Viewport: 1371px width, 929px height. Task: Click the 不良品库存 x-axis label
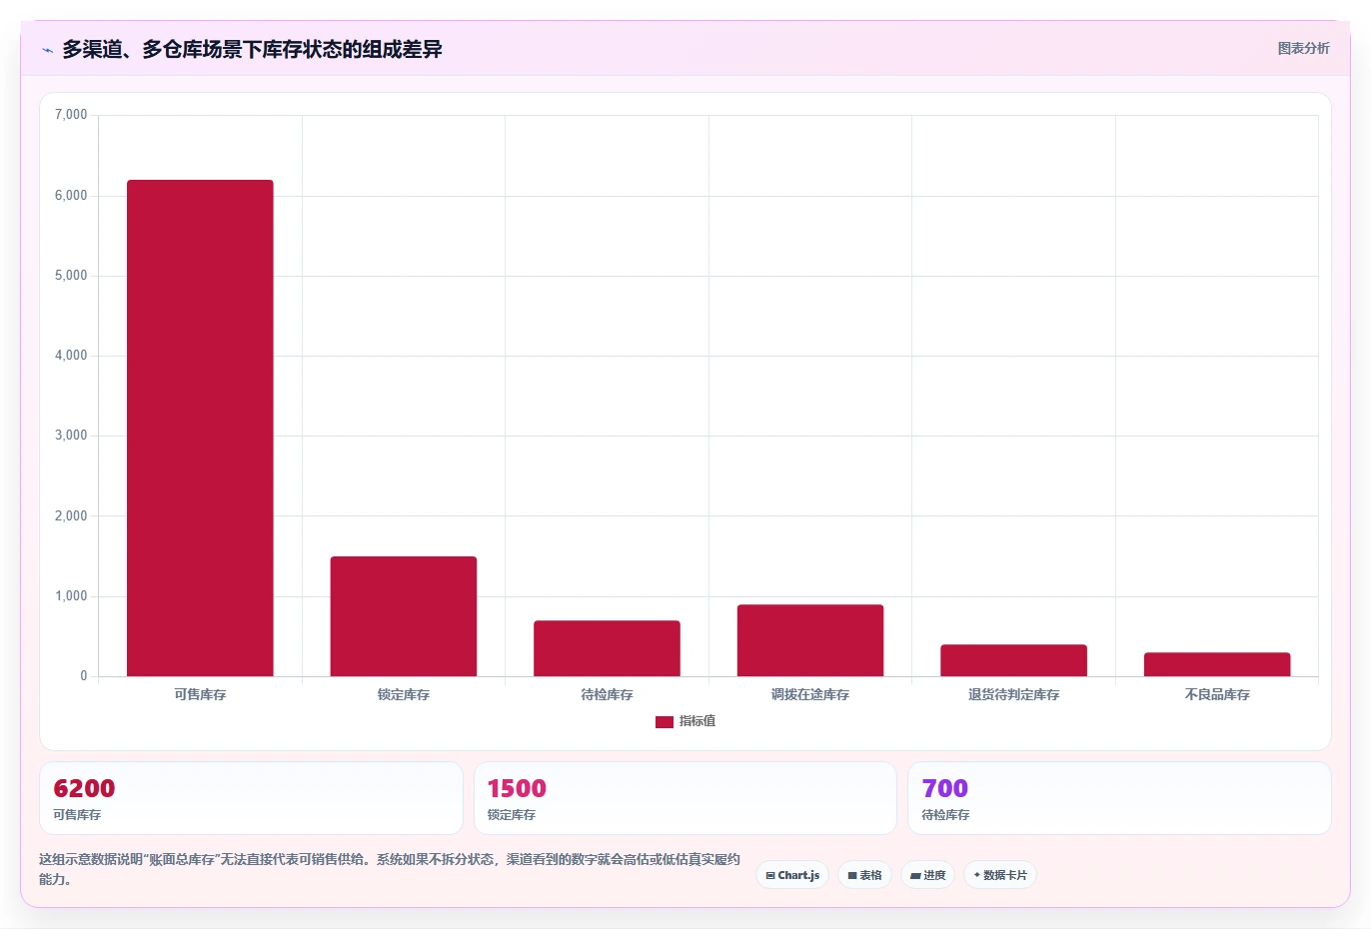click(x=1217, y=694)
